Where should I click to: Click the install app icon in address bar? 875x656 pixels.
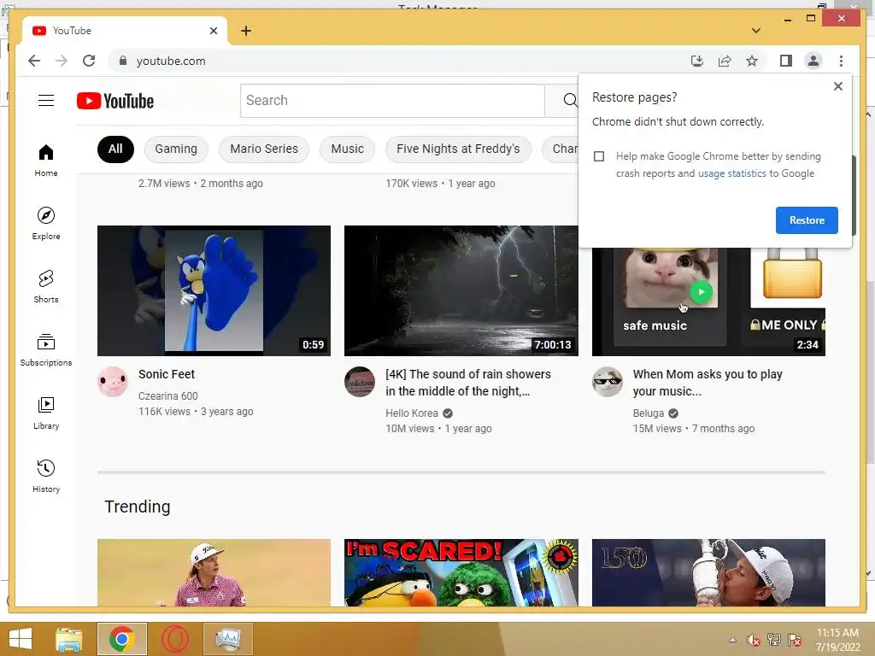[697, 61]
